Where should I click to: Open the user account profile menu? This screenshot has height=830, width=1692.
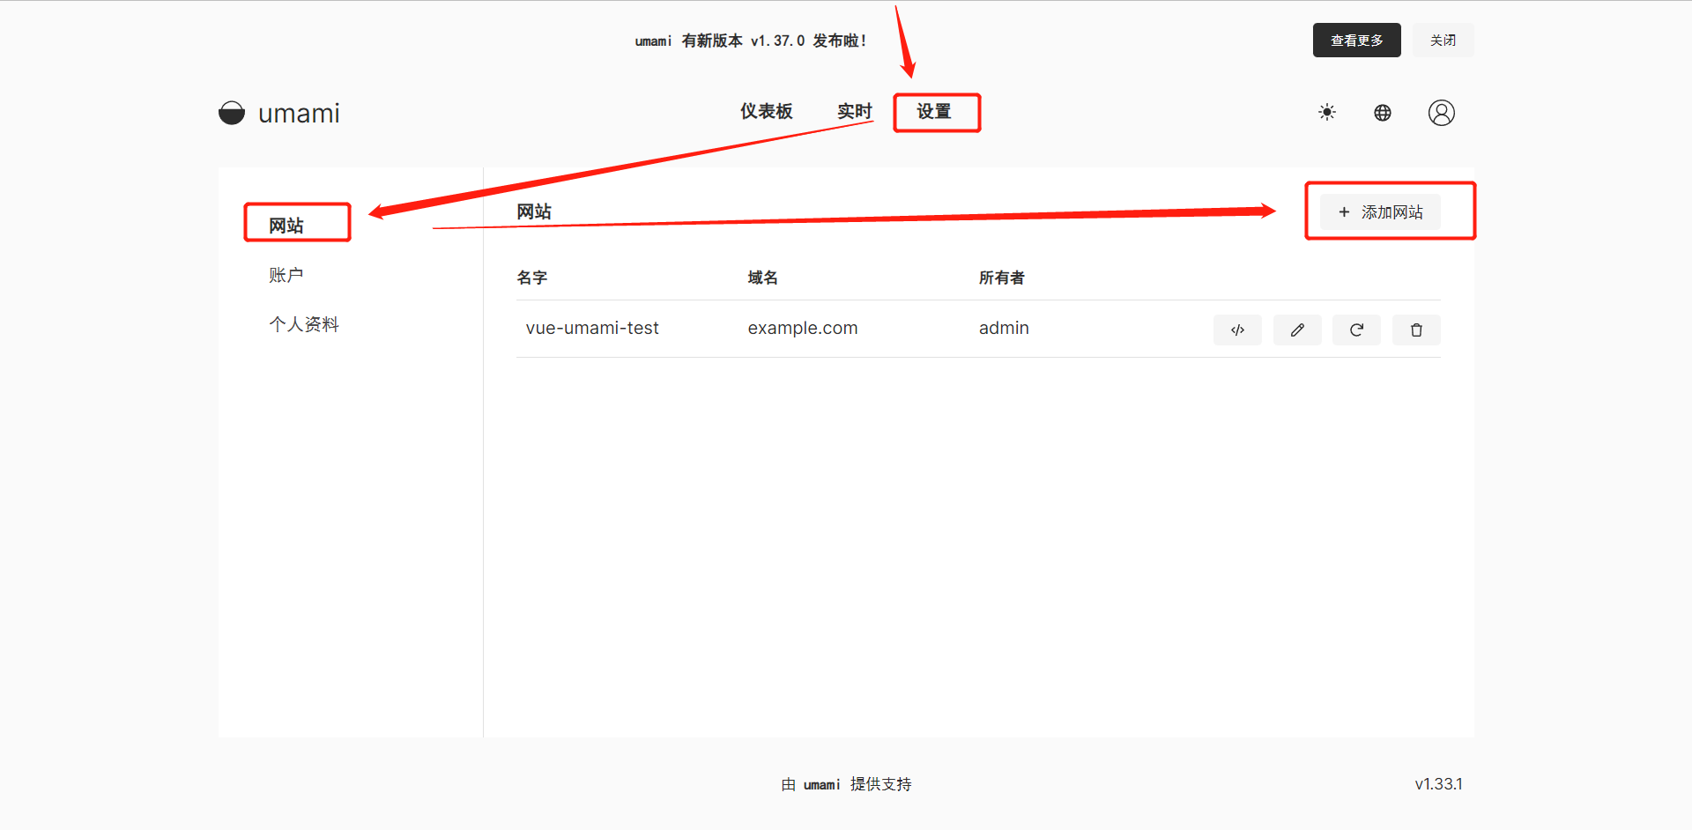[x=1442, y=113]
